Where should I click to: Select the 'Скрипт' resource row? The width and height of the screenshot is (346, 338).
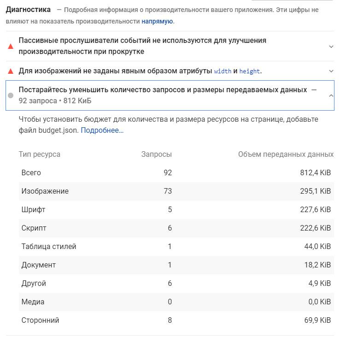click(x=176, y=228)
